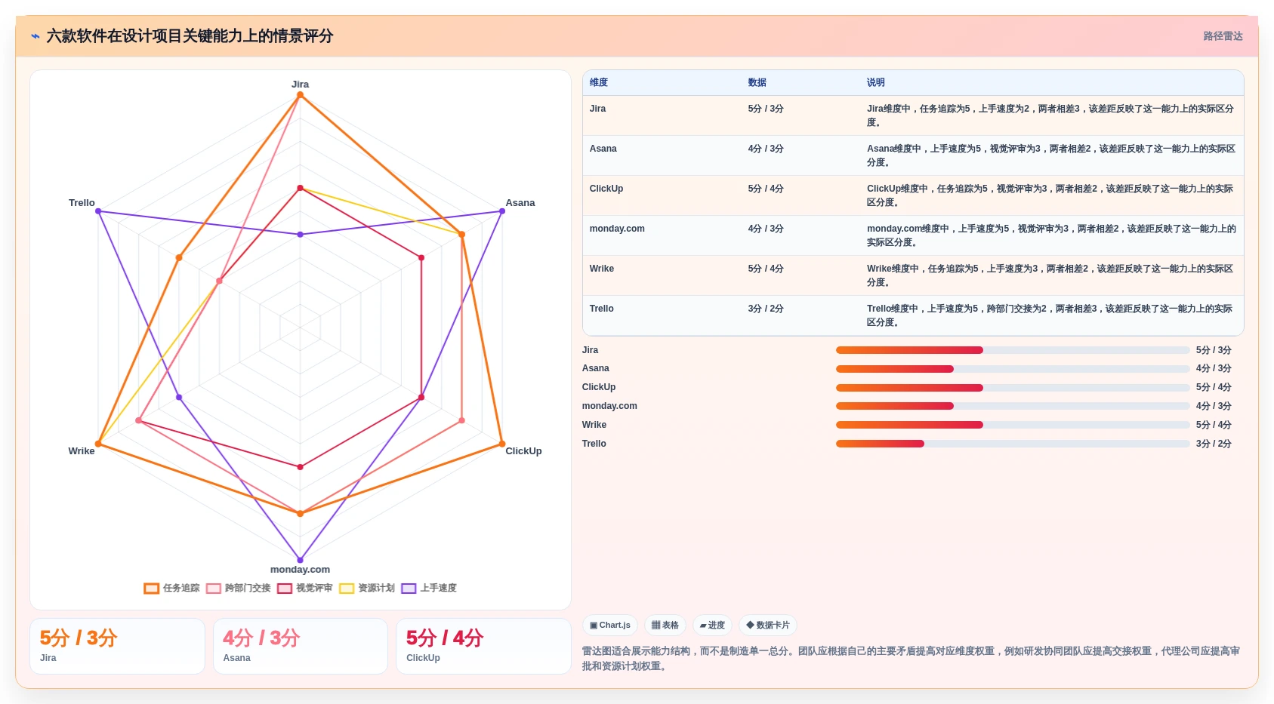Click the Wrike axis label on radar chart
Screen dimensions: 1274x704
click(82, 451)
